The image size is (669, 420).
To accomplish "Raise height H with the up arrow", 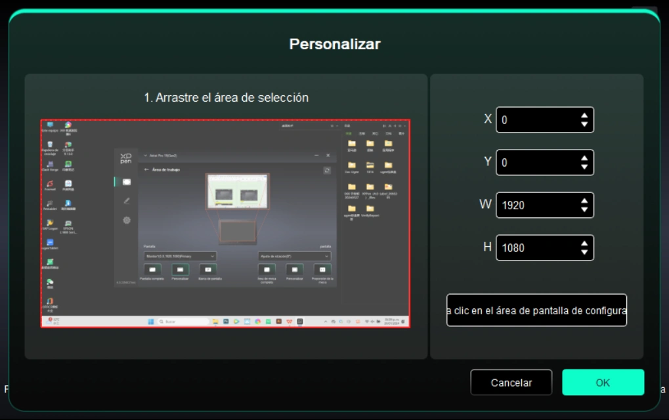I will pos(584,244).
